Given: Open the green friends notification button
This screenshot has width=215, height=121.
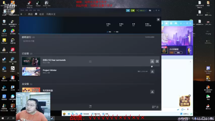Looking at the screenshot, I should tap(132, 10).
